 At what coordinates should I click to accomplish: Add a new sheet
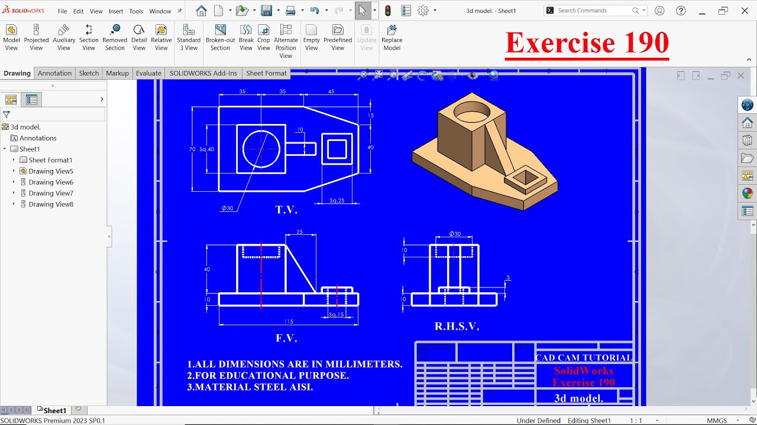pos(78,409)
